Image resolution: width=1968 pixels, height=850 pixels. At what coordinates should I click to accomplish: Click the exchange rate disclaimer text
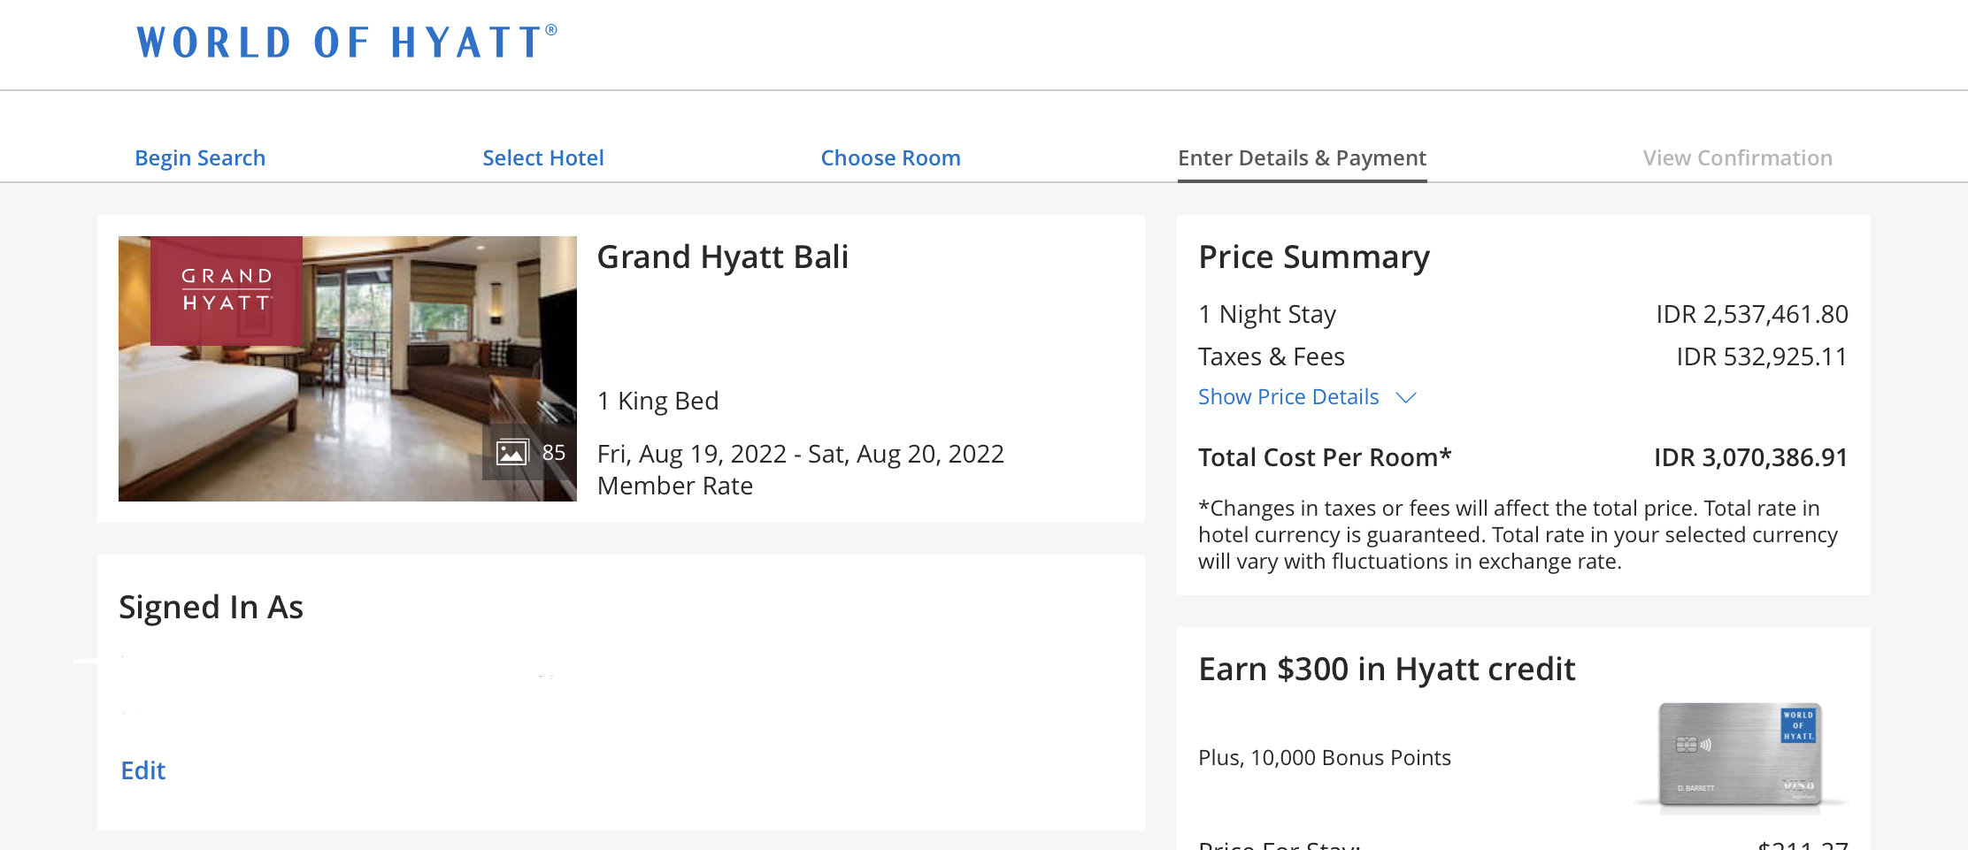click(1518, 535)
